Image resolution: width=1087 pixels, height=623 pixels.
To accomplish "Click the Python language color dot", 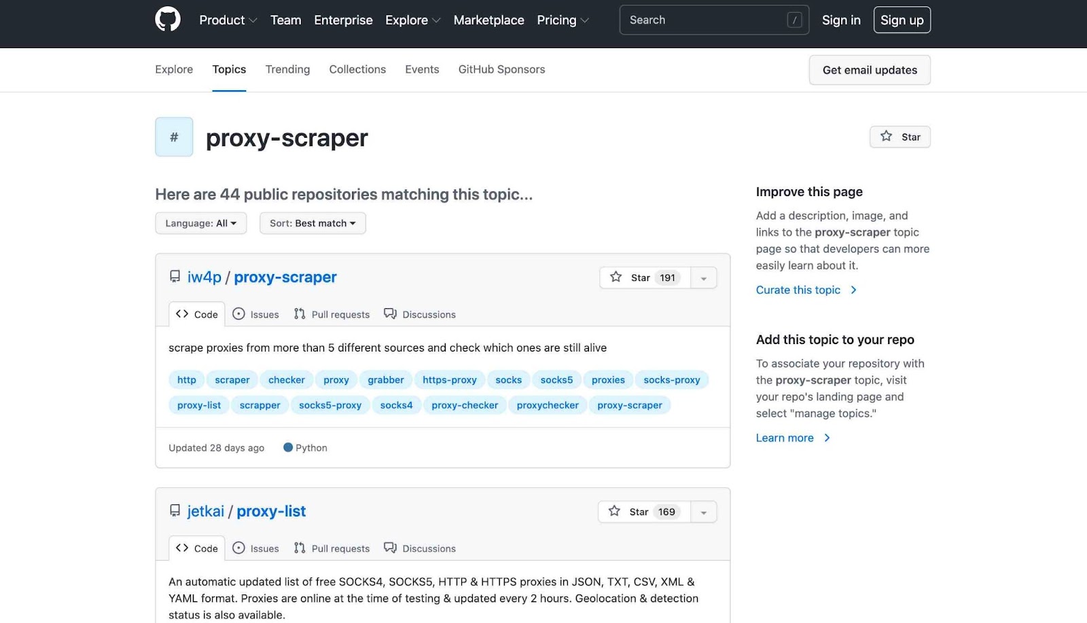I will point(288,447).
